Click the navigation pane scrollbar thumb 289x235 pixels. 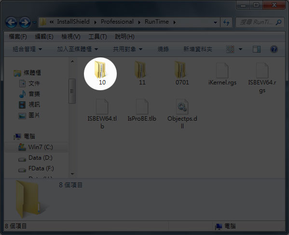72,91
